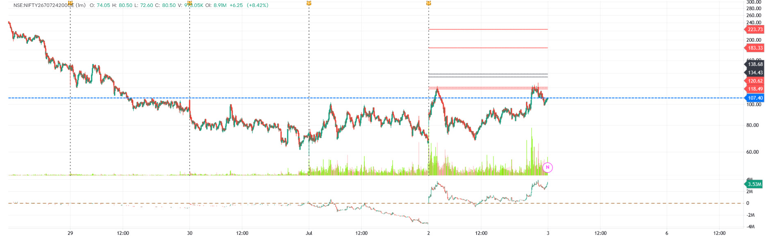This screenshot has width=766, height=252.
Task: Select the orange dashed zero line in lower pane
Action: click(376, 203)
